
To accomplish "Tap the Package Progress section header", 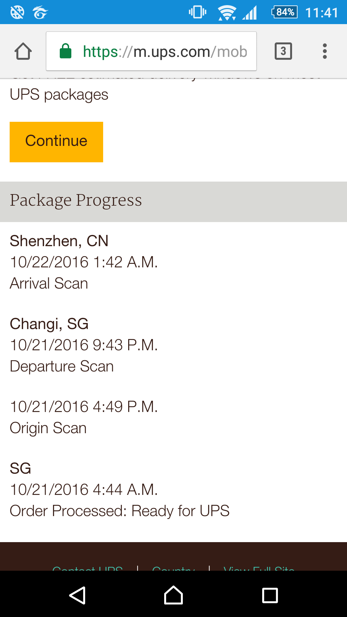I will point(173,202).
